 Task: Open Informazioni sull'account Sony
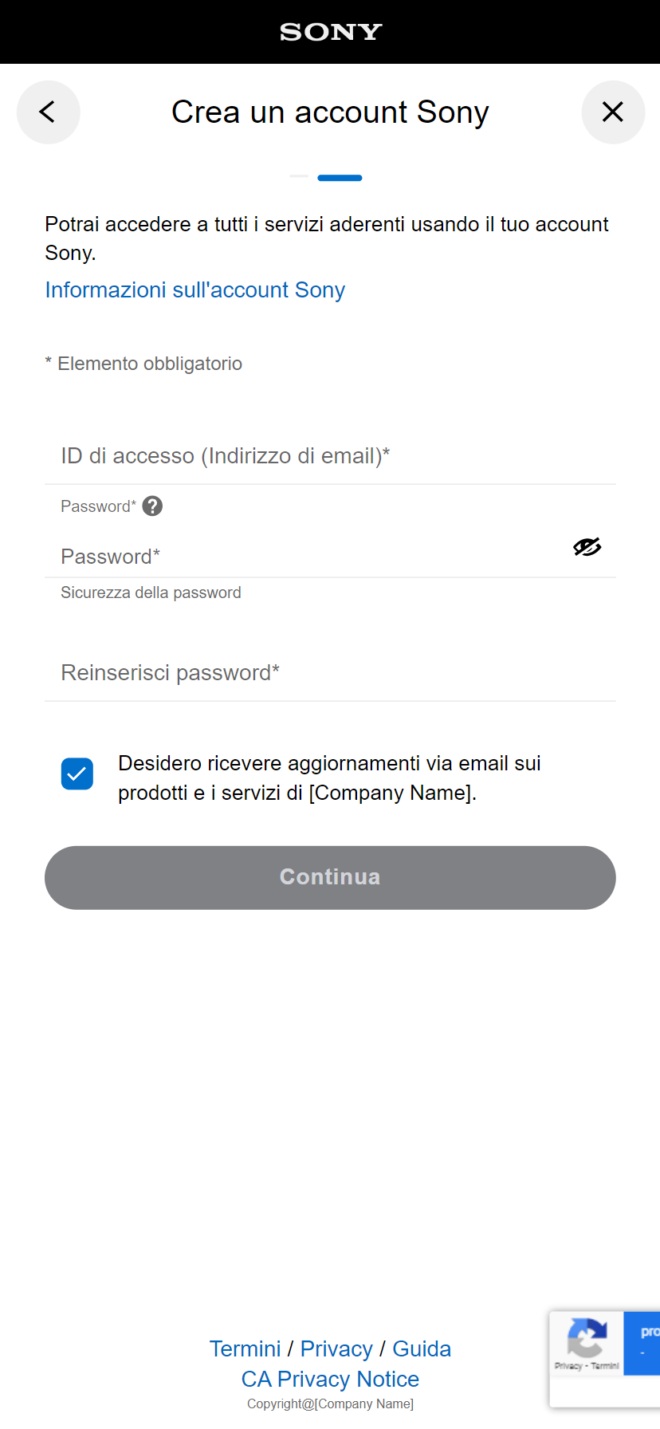pos(194,289)
